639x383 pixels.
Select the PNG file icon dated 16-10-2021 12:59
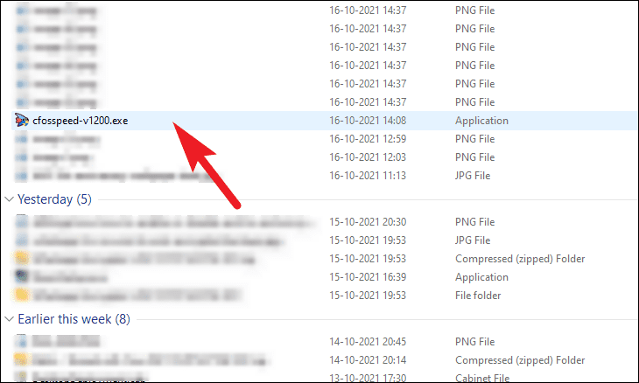pyautogui.click(x=22, y=139)
